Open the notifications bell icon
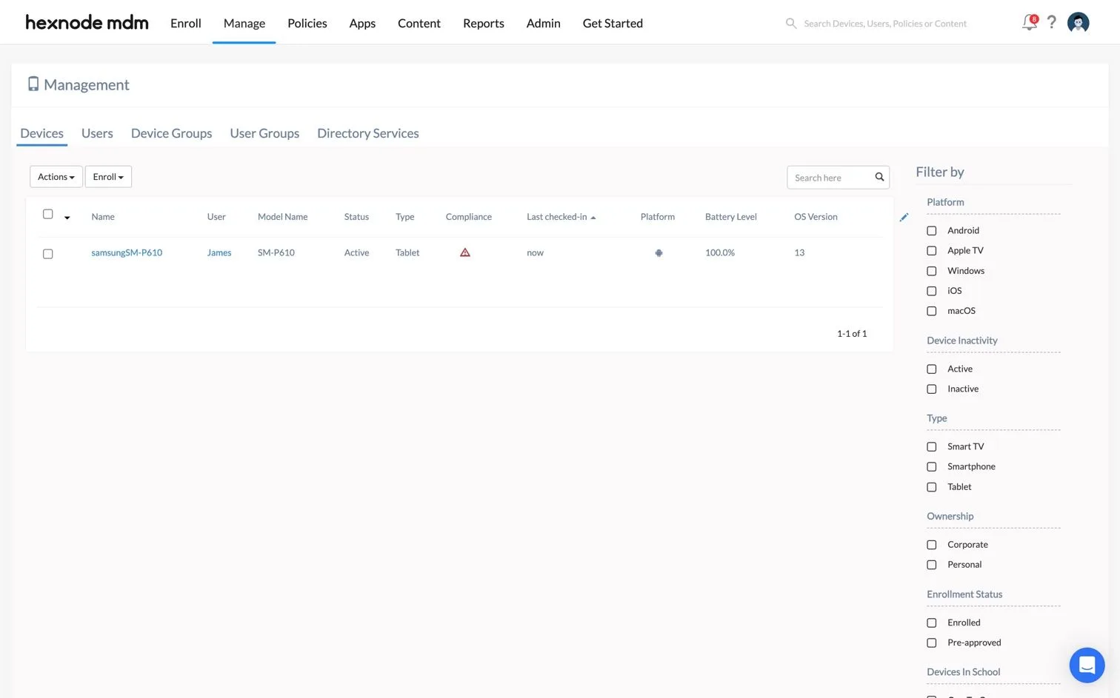 (1030, 23)
